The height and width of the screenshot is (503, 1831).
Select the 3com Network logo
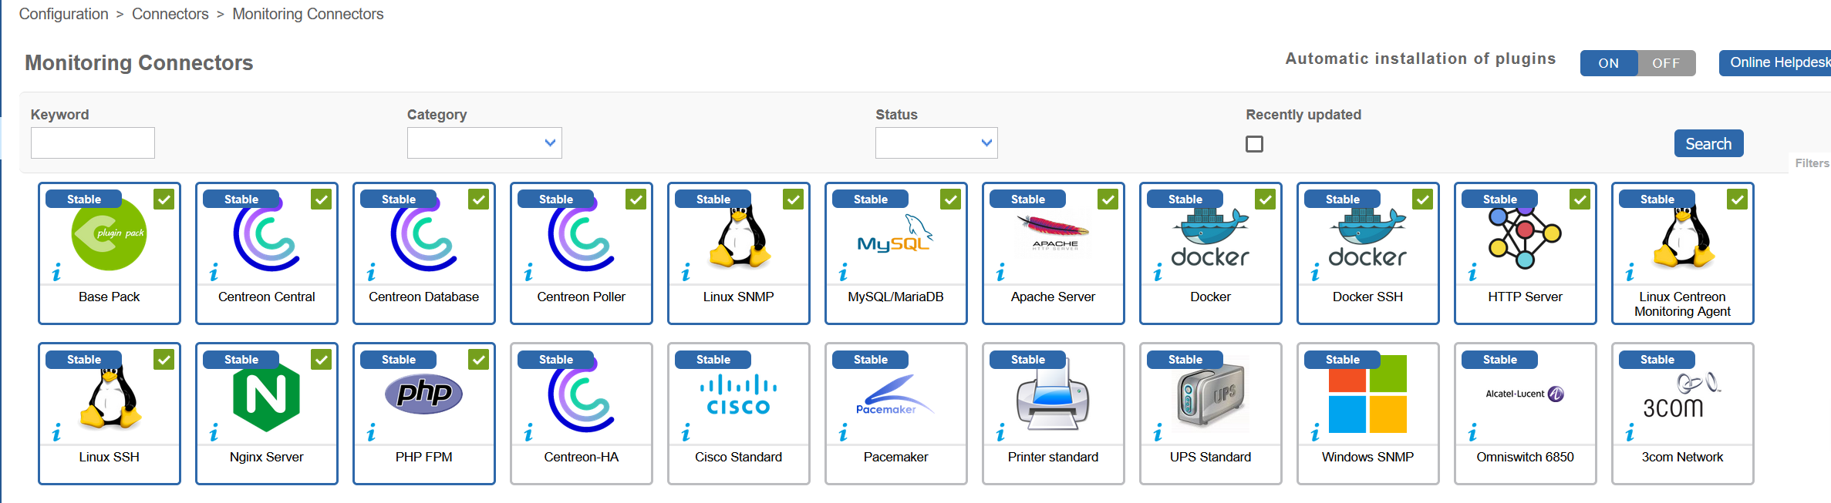[1682, 395]
